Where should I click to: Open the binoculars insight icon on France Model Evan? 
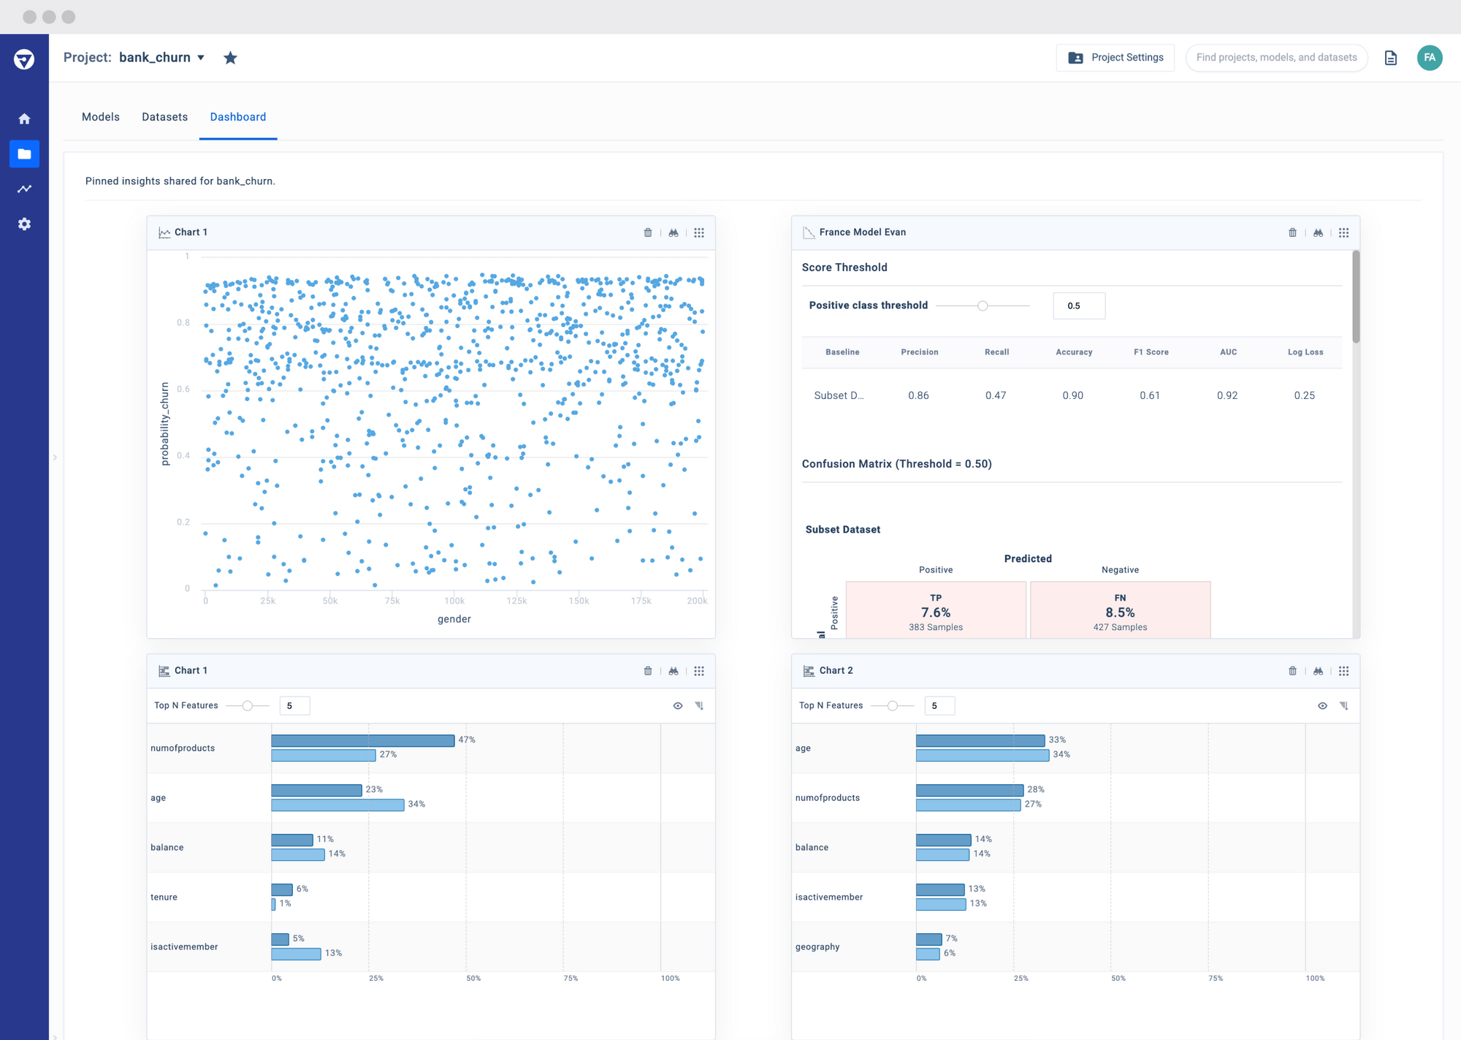(1318, 232)
